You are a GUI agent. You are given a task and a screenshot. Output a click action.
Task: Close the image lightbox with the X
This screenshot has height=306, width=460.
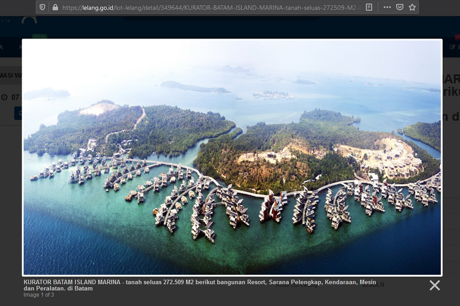[434, 285]
